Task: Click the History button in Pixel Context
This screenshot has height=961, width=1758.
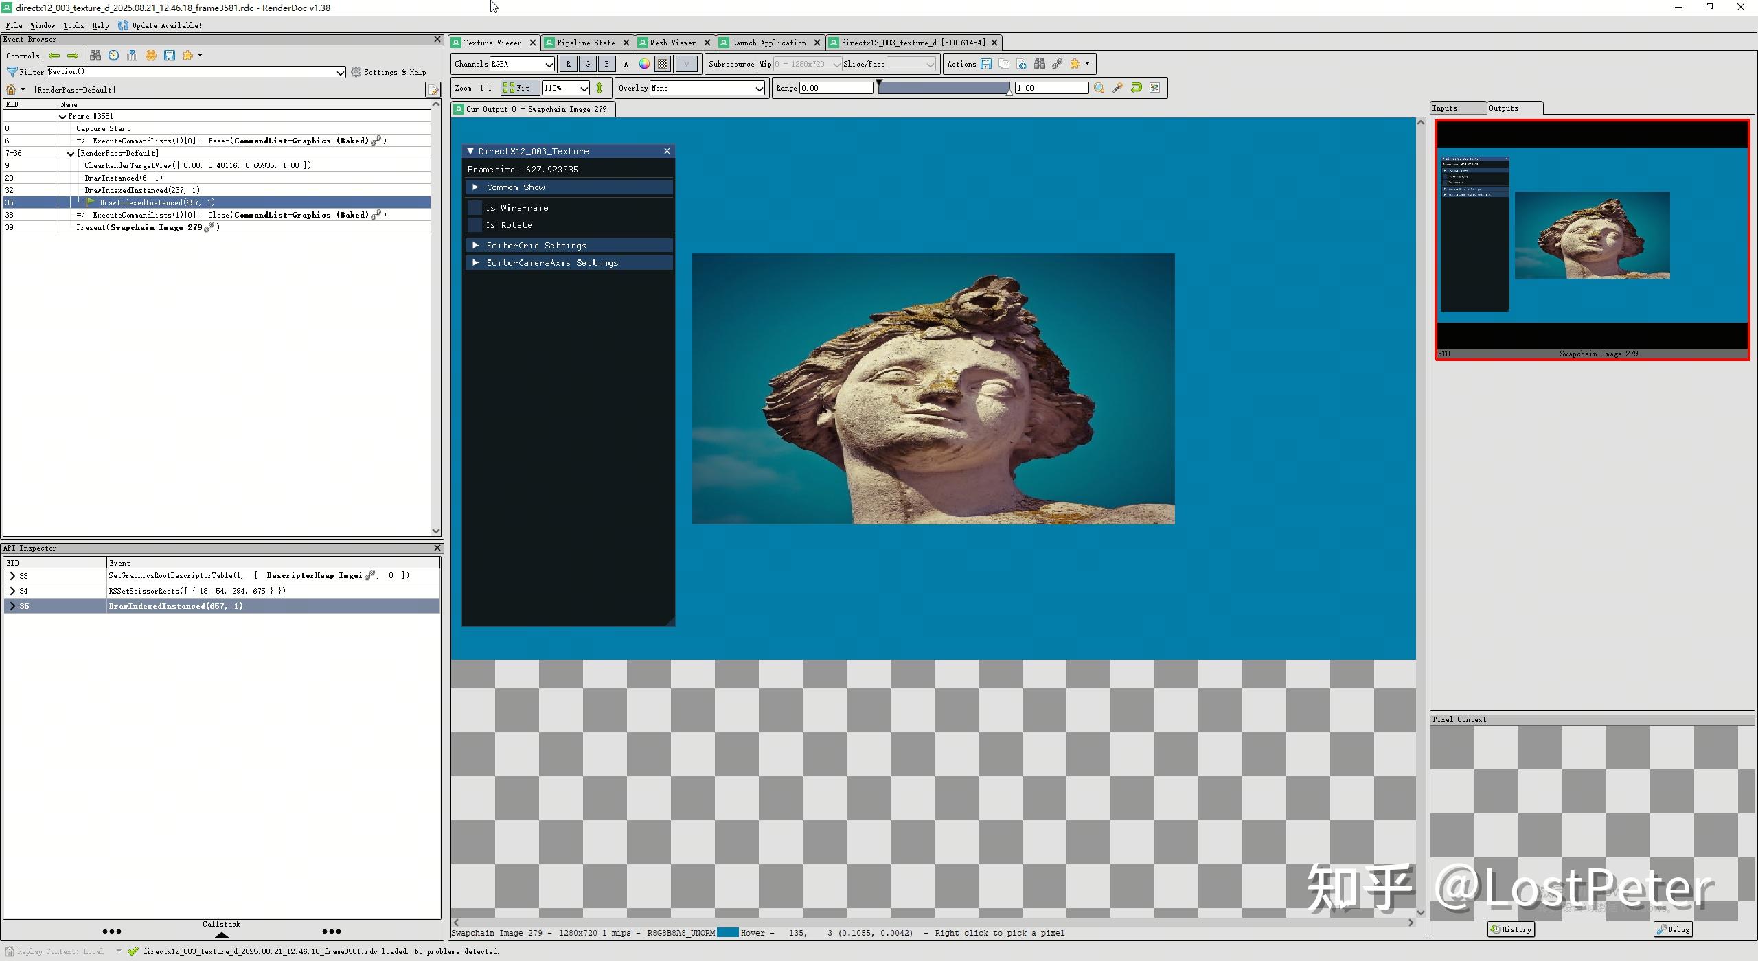Action: click(1511, 929)
